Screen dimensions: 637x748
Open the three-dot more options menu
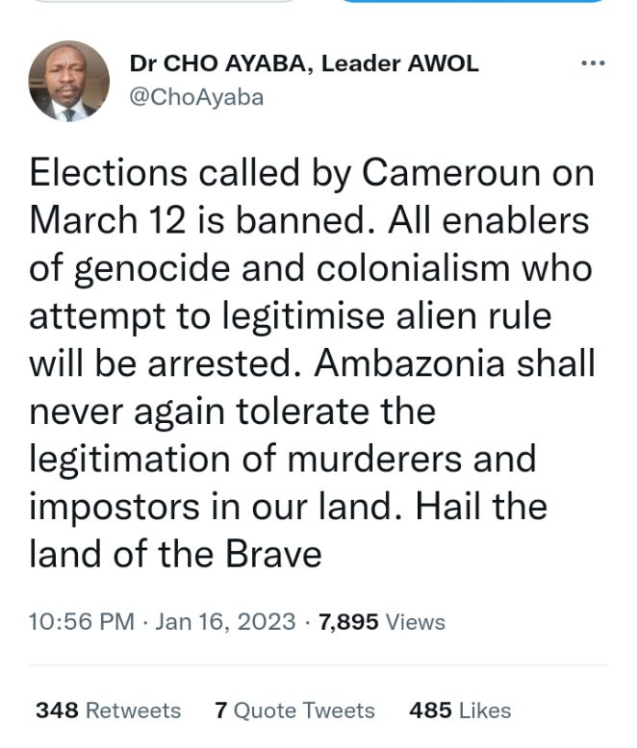593,62
